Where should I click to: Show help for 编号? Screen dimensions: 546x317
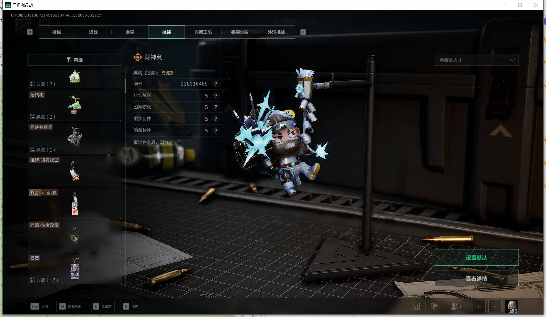(216, 84)
